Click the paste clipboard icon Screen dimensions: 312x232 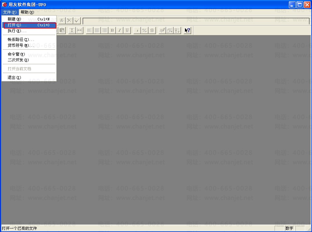point(62,31)
